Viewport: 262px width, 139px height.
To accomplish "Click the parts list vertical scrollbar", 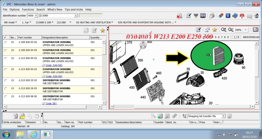I will pyautogui.click(x=104, y=72).
